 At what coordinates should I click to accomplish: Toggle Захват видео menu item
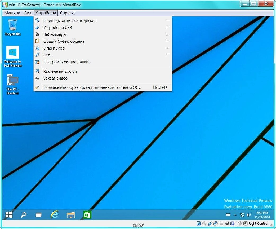(x=103, y=78)
